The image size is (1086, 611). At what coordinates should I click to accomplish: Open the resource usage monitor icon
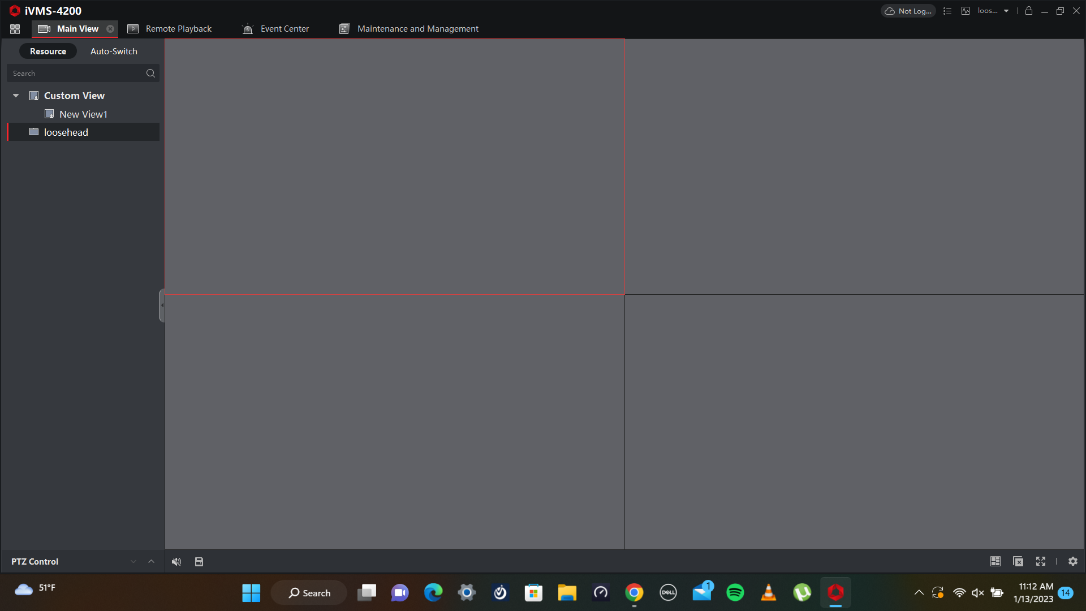966,11
